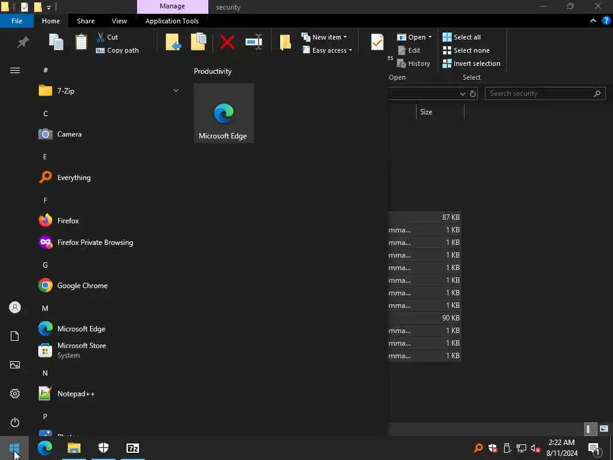
Task: Open the New item dropdown
Action: pyautogui.click(x=324, y=37)
